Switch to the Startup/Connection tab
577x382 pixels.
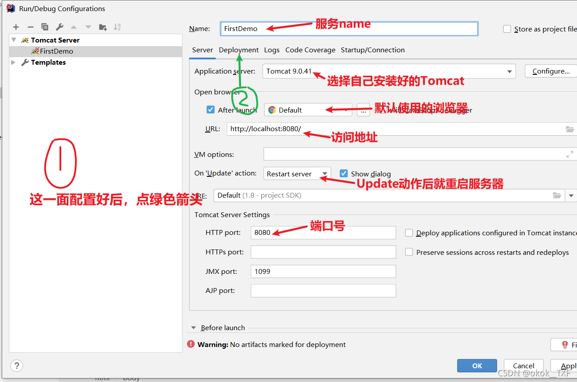(373, 50)
